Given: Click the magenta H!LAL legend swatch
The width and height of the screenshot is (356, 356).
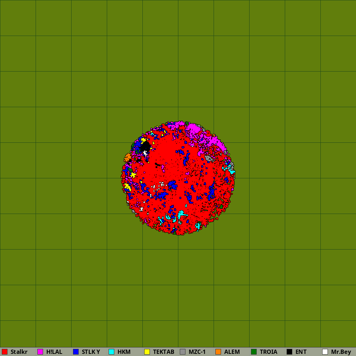Looking at the screenshot, I should point(40,352).
